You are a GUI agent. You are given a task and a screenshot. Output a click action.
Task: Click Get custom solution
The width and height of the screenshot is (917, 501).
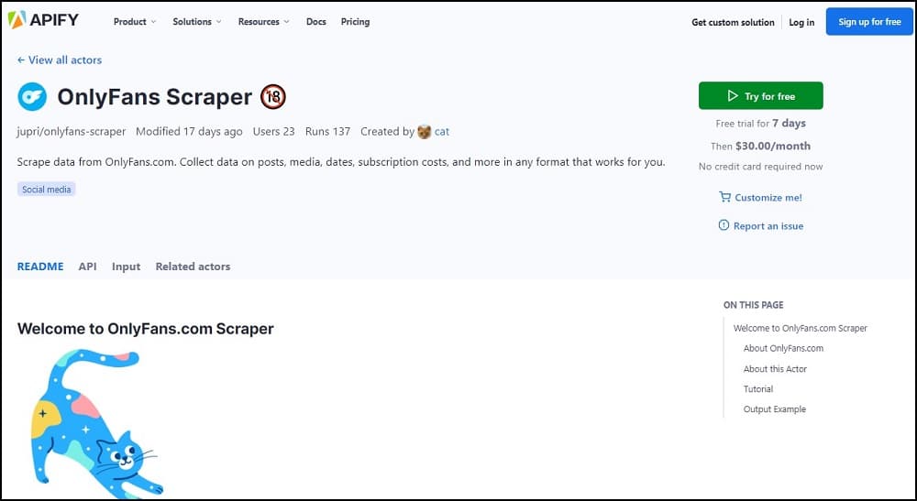(733, 22)
